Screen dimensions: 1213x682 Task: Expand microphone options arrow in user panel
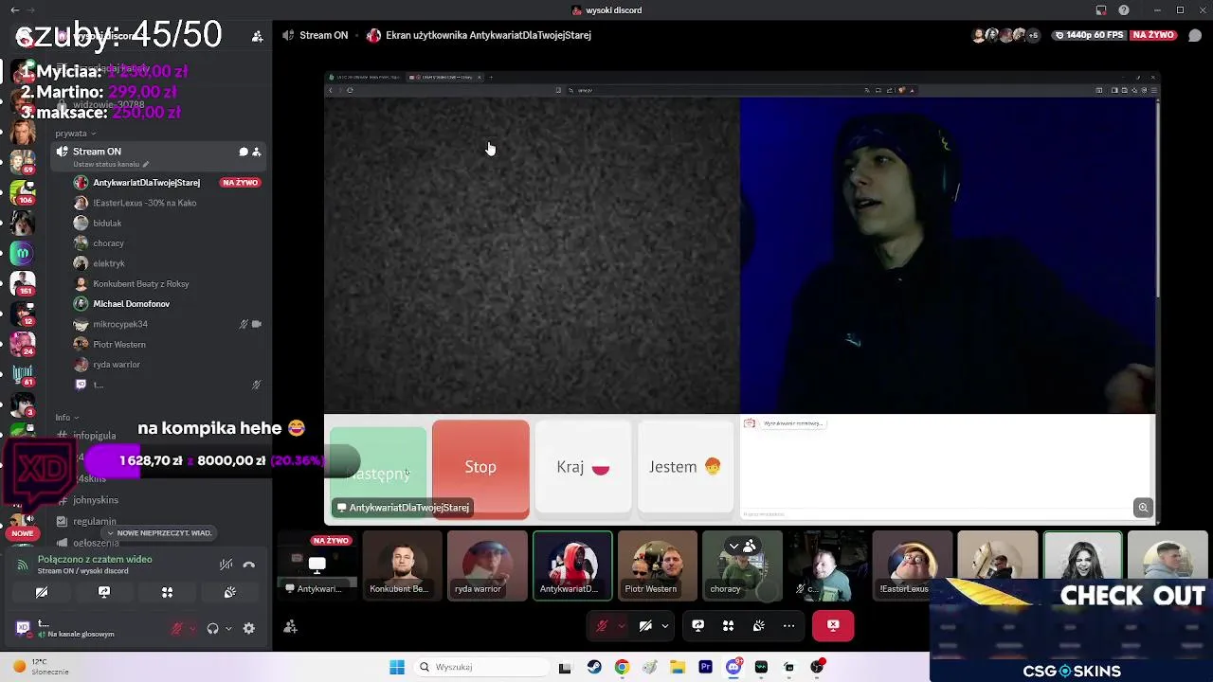191,628
